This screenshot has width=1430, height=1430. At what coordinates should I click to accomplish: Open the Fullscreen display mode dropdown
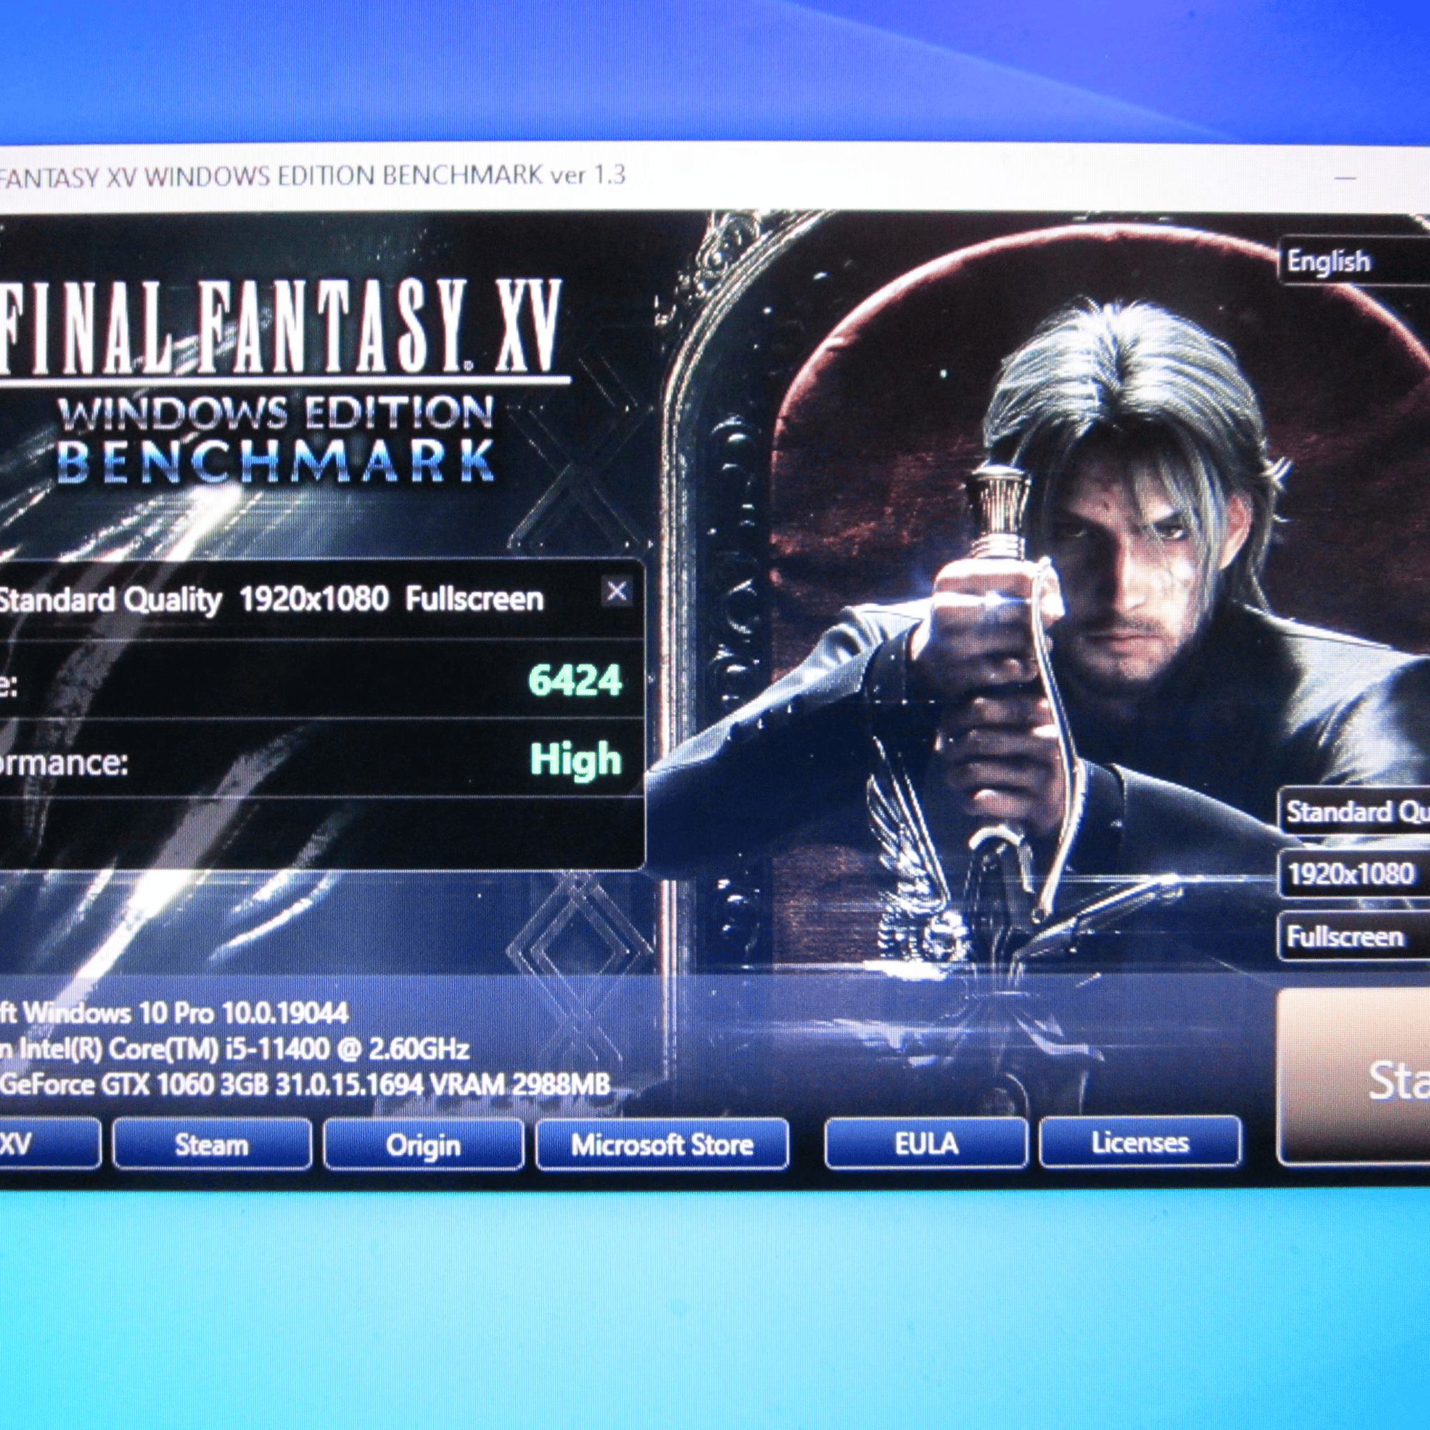coord(1355,936)
